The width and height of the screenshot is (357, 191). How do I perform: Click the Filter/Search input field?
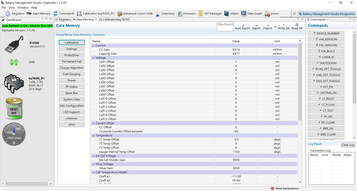tap(225, 27)
